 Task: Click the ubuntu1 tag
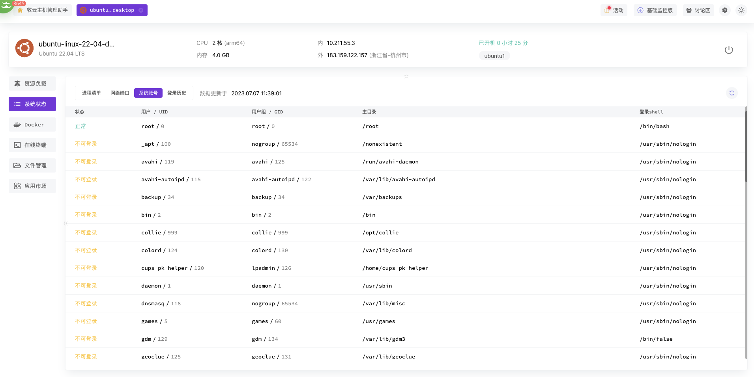494,56
